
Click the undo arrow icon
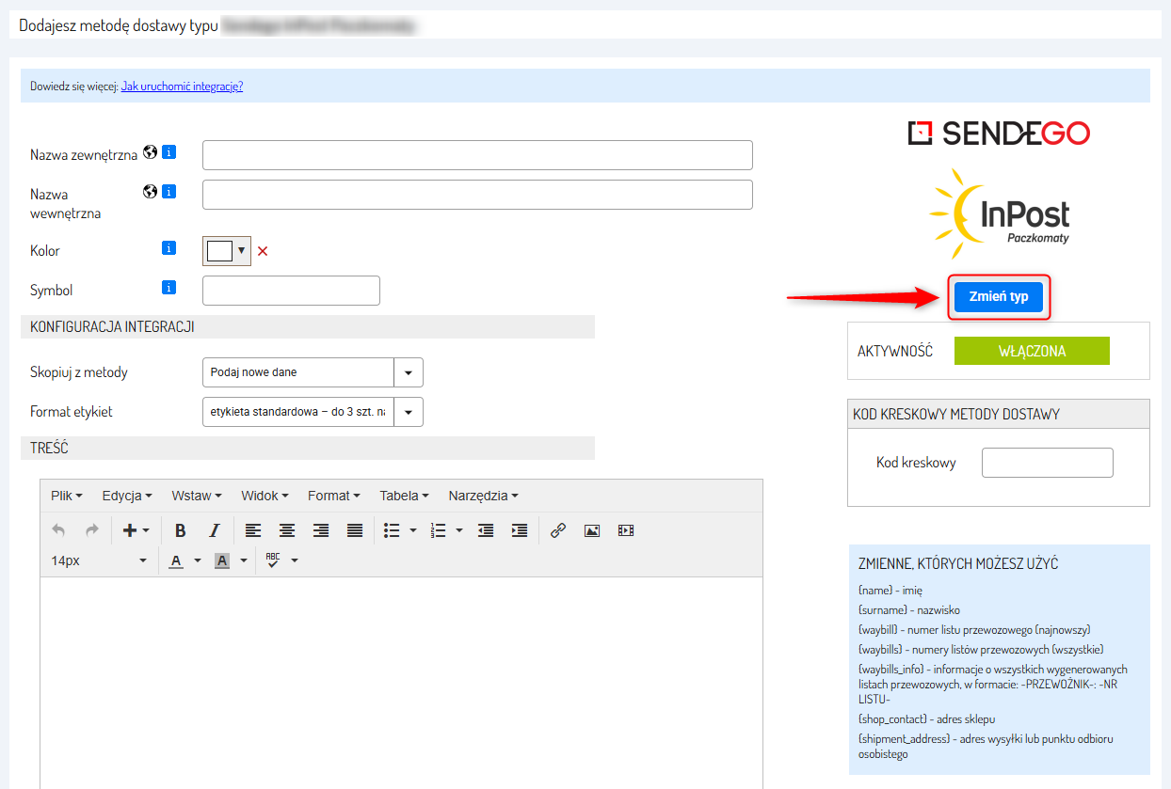click(x=58, y=530)
